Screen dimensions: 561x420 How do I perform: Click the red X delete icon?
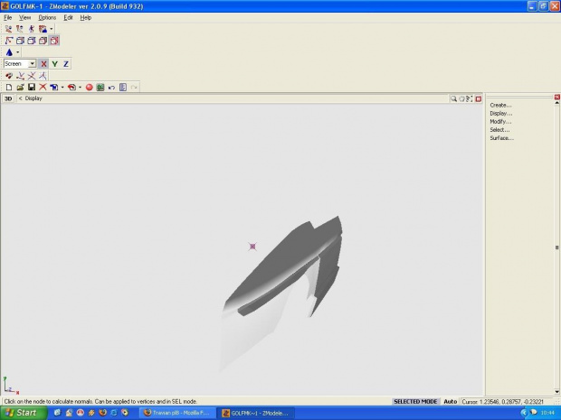point(43,88)
